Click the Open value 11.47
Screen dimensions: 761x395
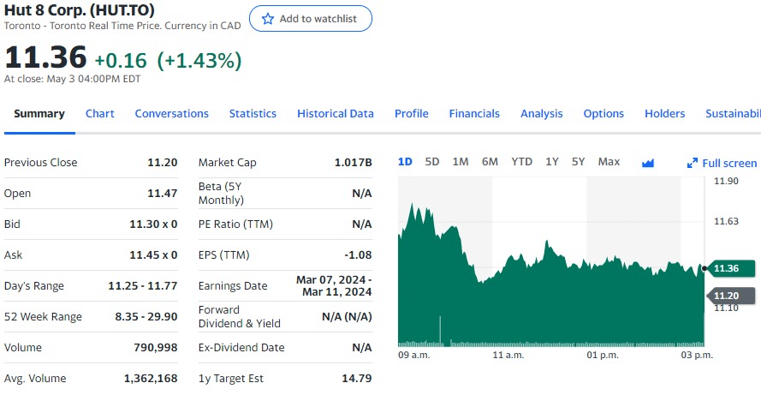click(x=162, y=194)
